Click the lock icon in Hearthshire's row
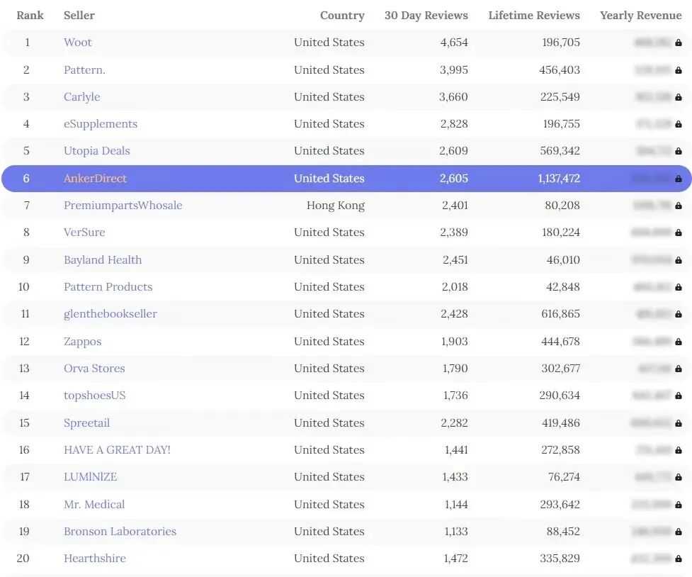The image size is (692, 577). 679,559
